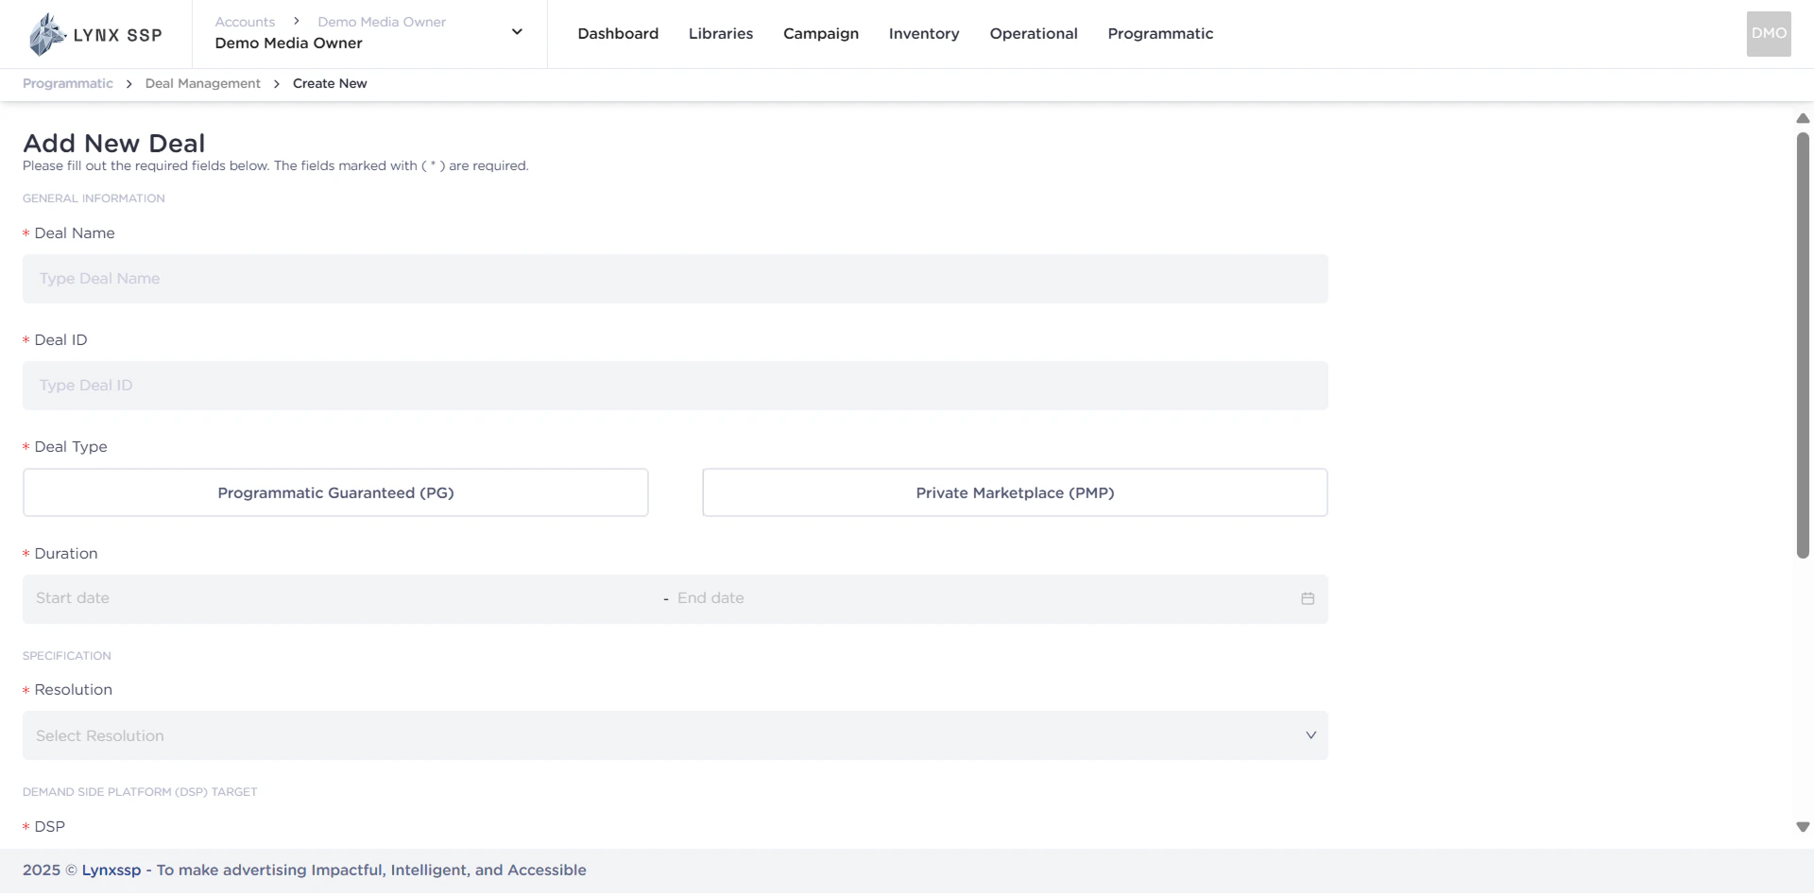Click the chevron after Deal Management breadcrumb
The height and width of the screenshot is (896, 1814).
tap(275, 84)
